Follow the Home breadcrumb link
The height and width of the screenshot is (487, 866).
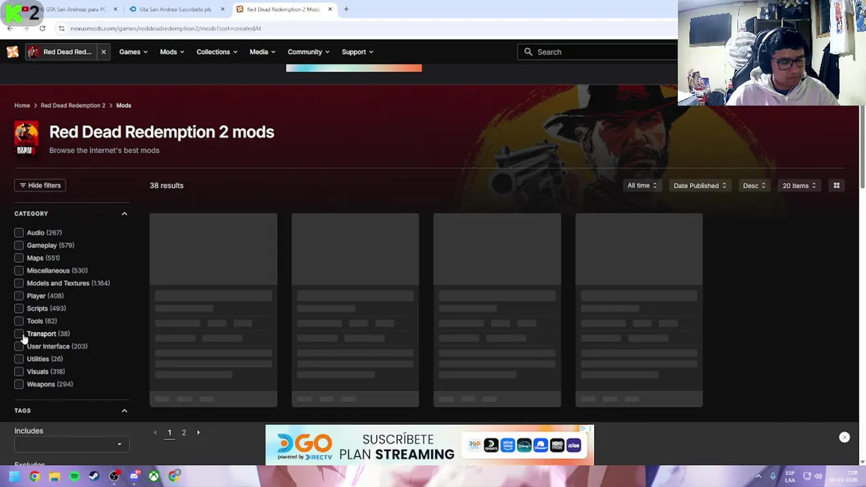[22, 106]
